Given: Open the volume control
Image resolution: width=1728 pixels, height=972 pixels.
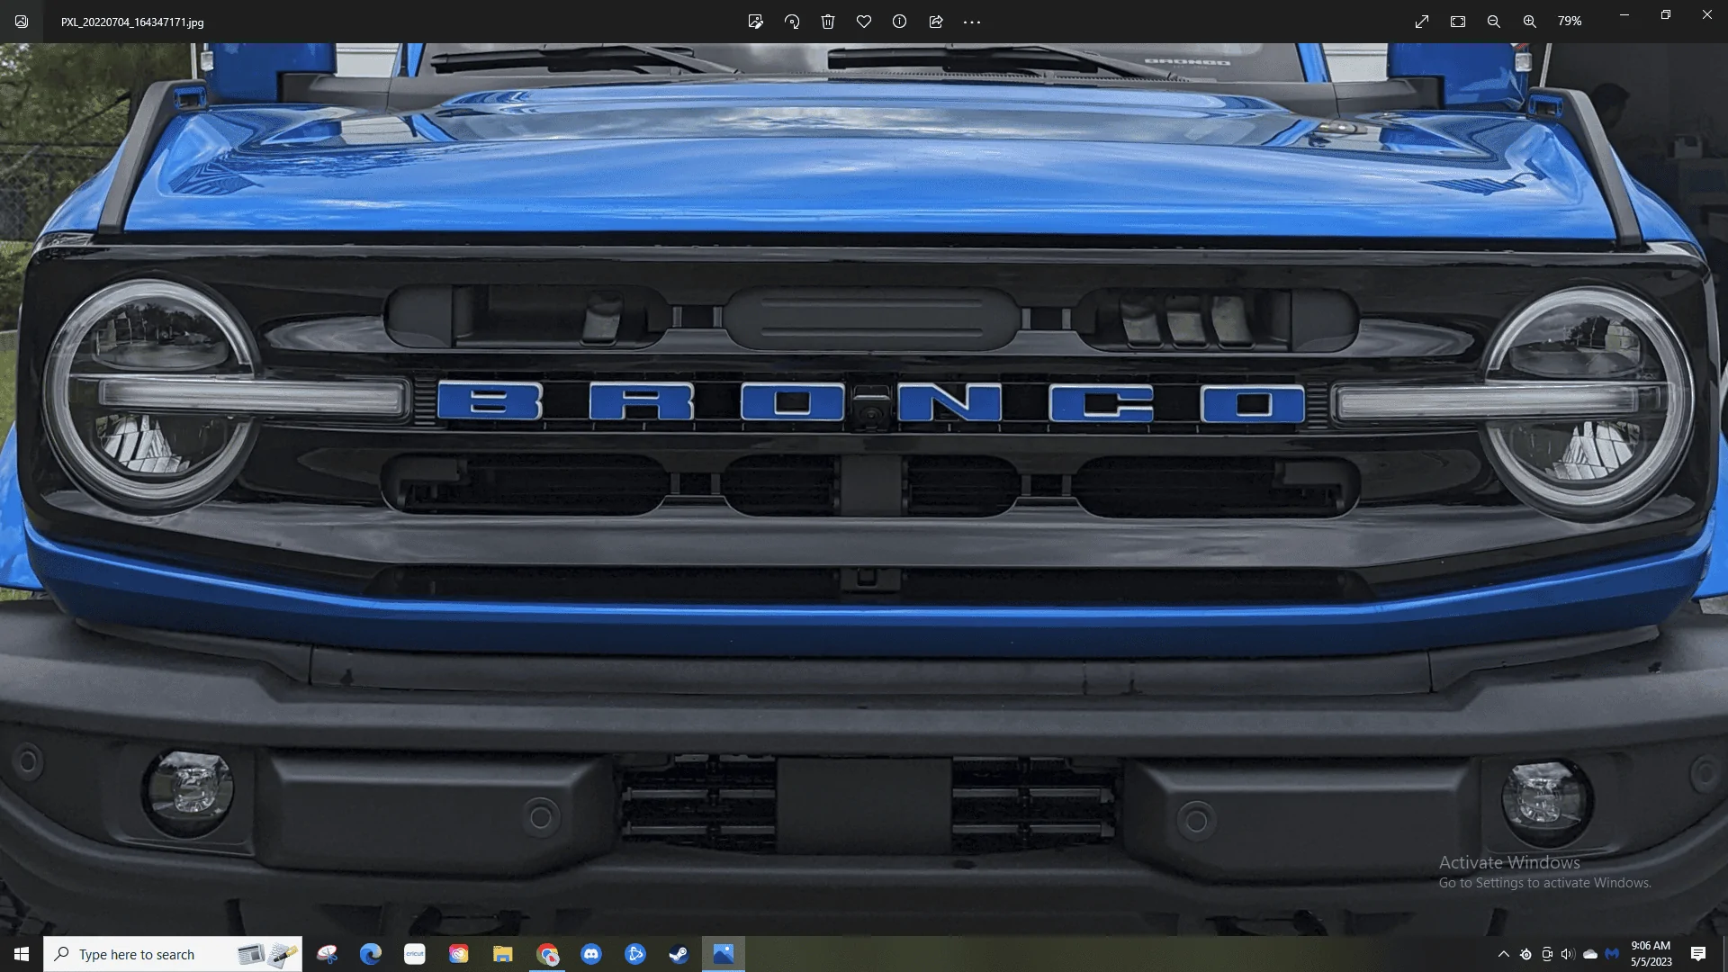Looking at the screenshot, I should pyautogui.click(x=1569, y=954).
